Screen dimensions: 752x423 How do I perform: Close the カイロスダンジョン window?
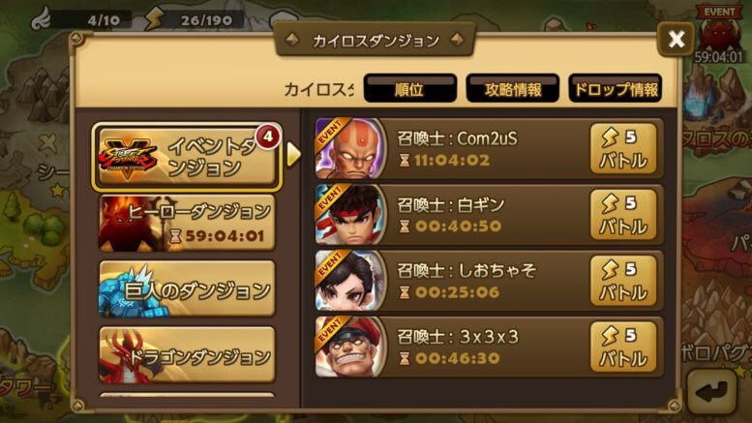pyautogui.click(x=676, y=39)
